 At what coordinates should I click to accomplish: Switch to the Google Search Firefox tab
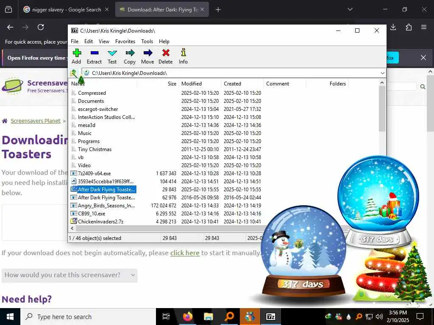coord(67,10)
